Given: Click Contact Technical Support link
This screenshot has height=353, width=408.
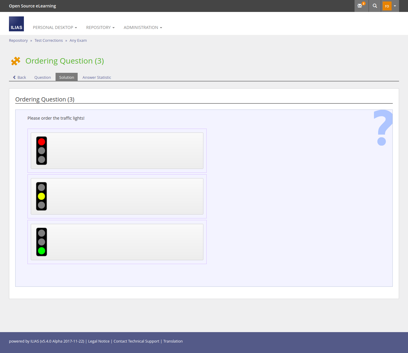Looking at the screenshot, I should [136, 341].
